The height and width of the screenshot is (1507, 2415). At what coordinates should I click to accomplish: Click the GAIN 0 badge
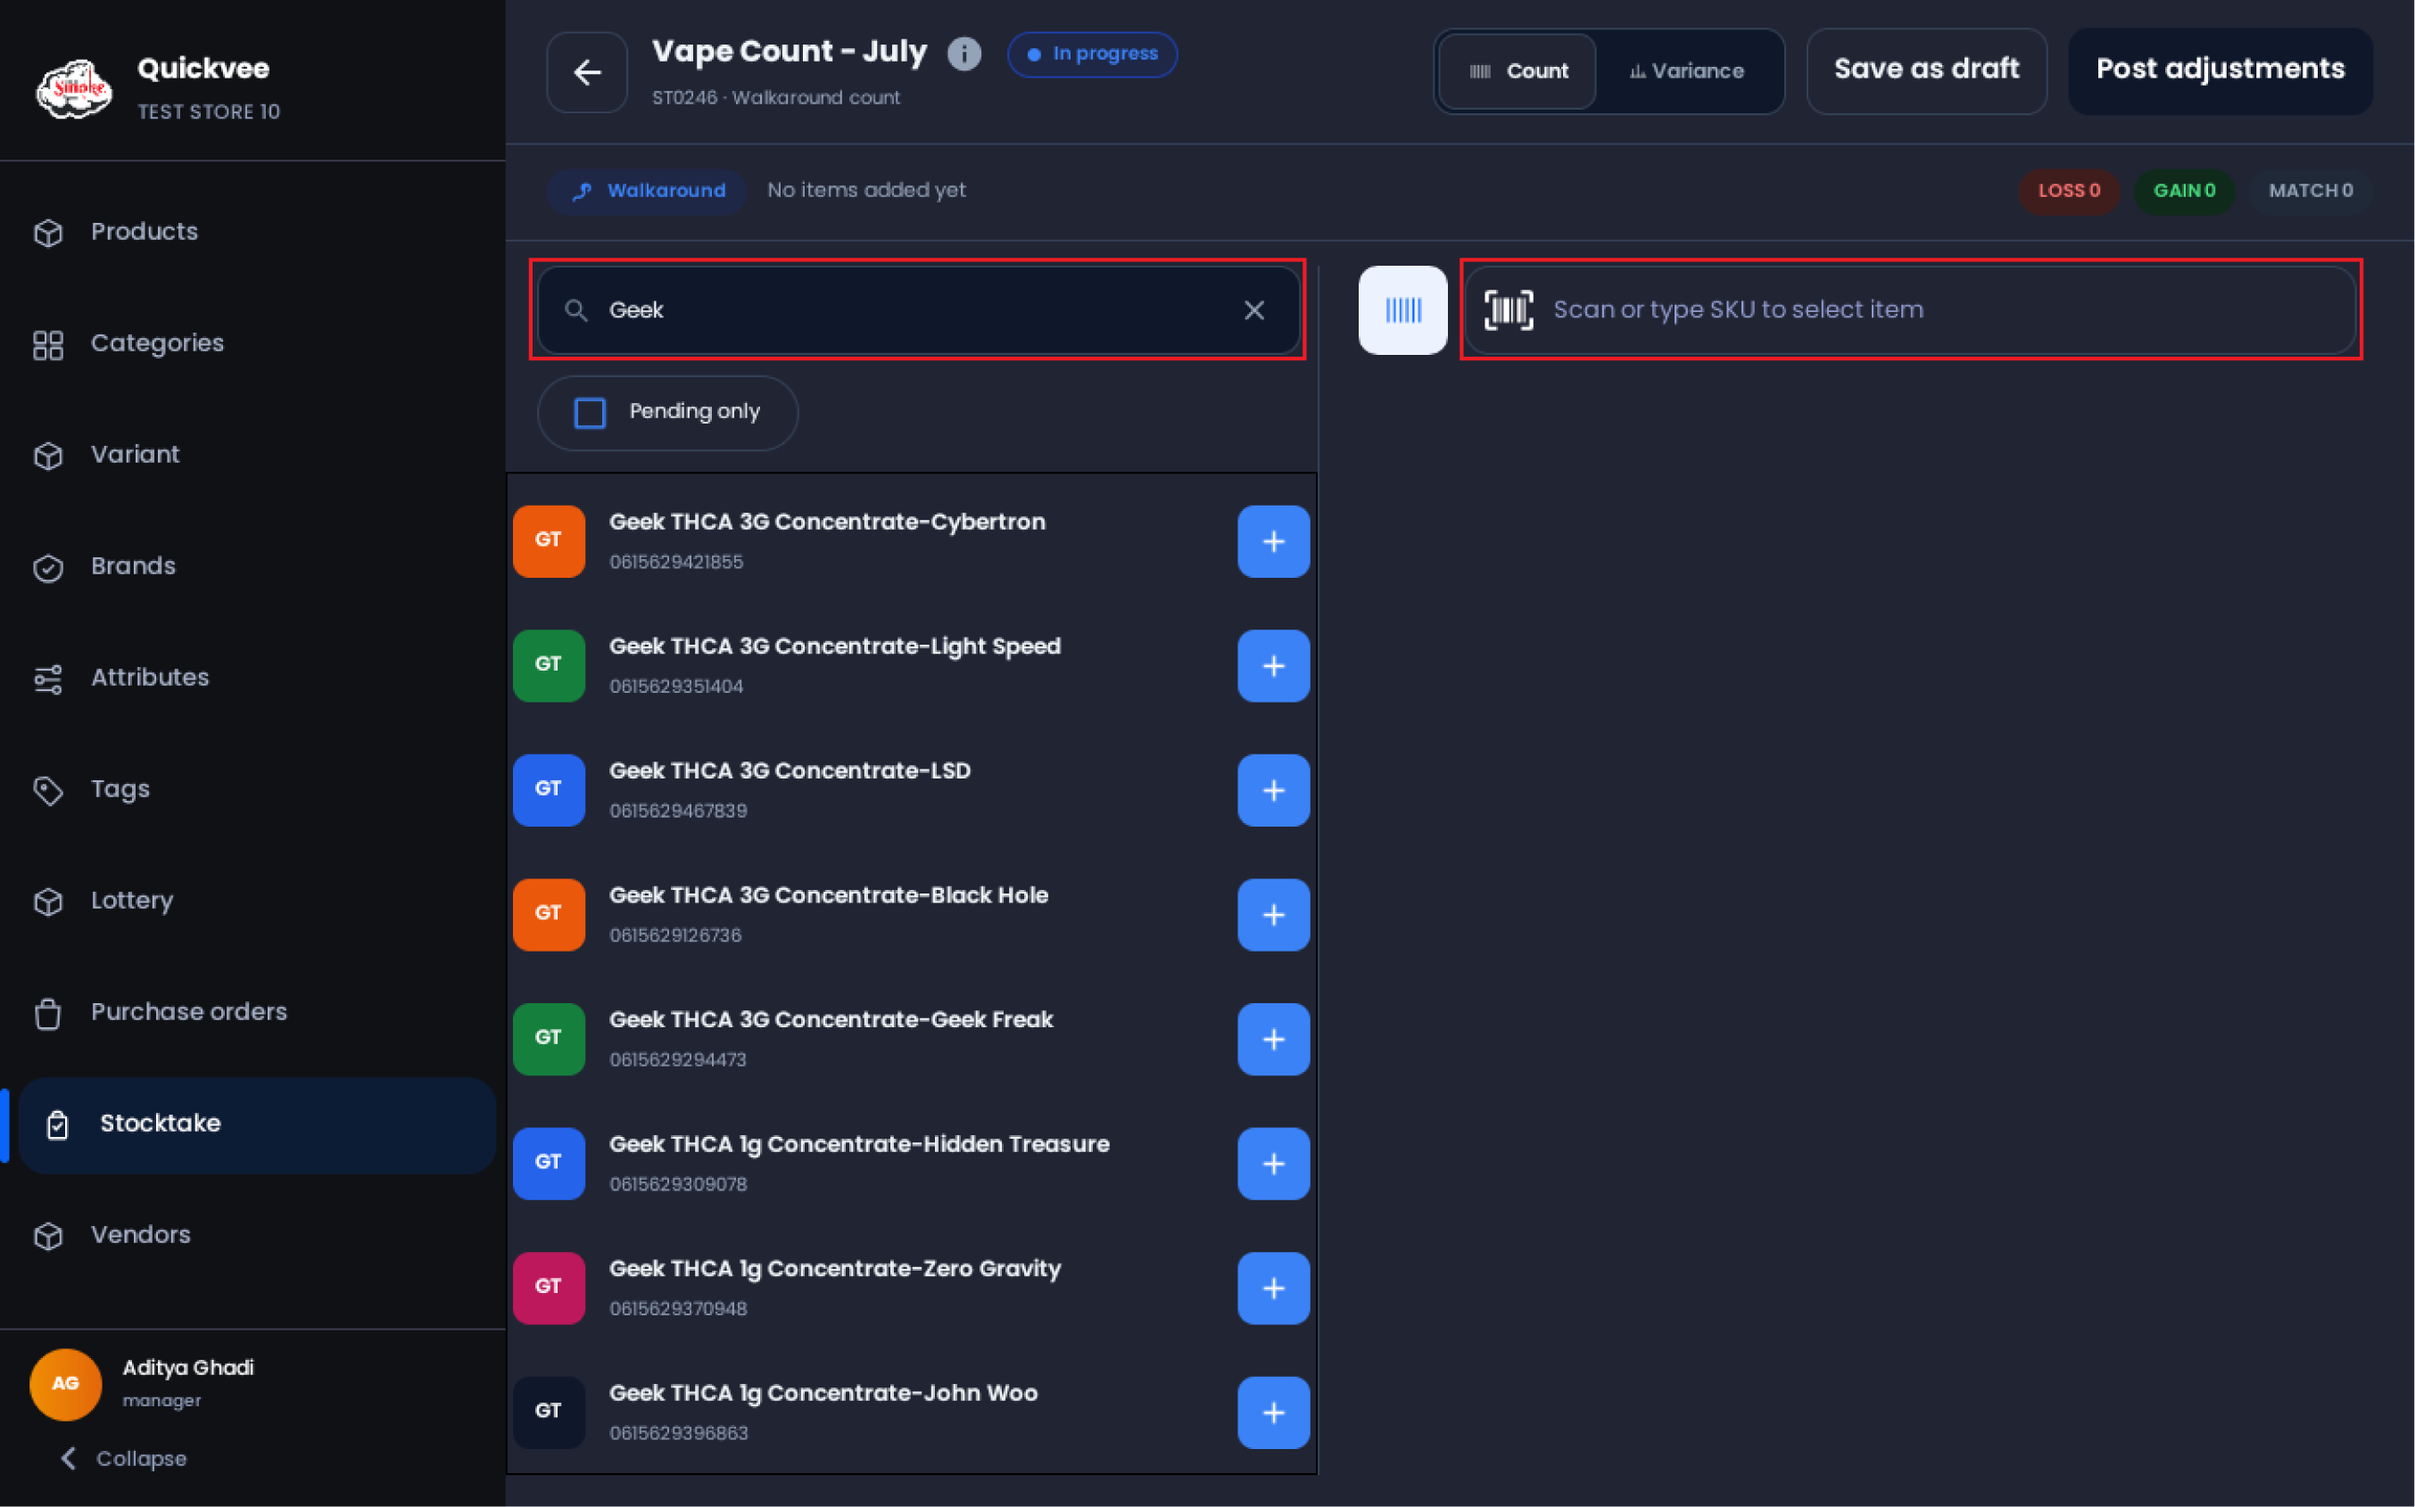2184,192
